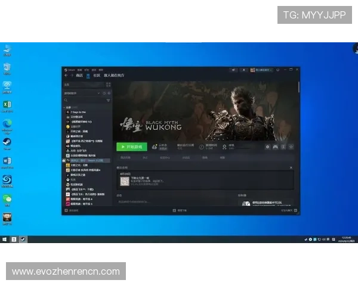This screenshot has width=358, height=286.
Task: Click the library search field
Action: point(84,101)
